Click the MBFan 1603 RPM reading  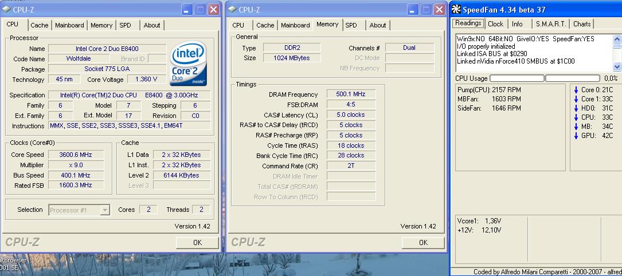point(489,99)
